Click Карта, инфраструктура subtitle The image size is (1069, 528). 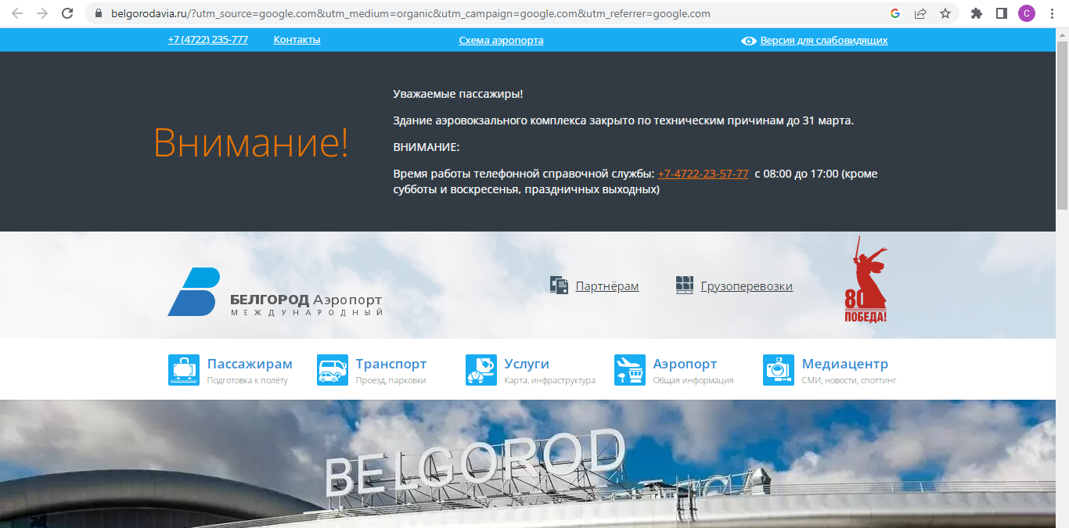pos(550,381)
